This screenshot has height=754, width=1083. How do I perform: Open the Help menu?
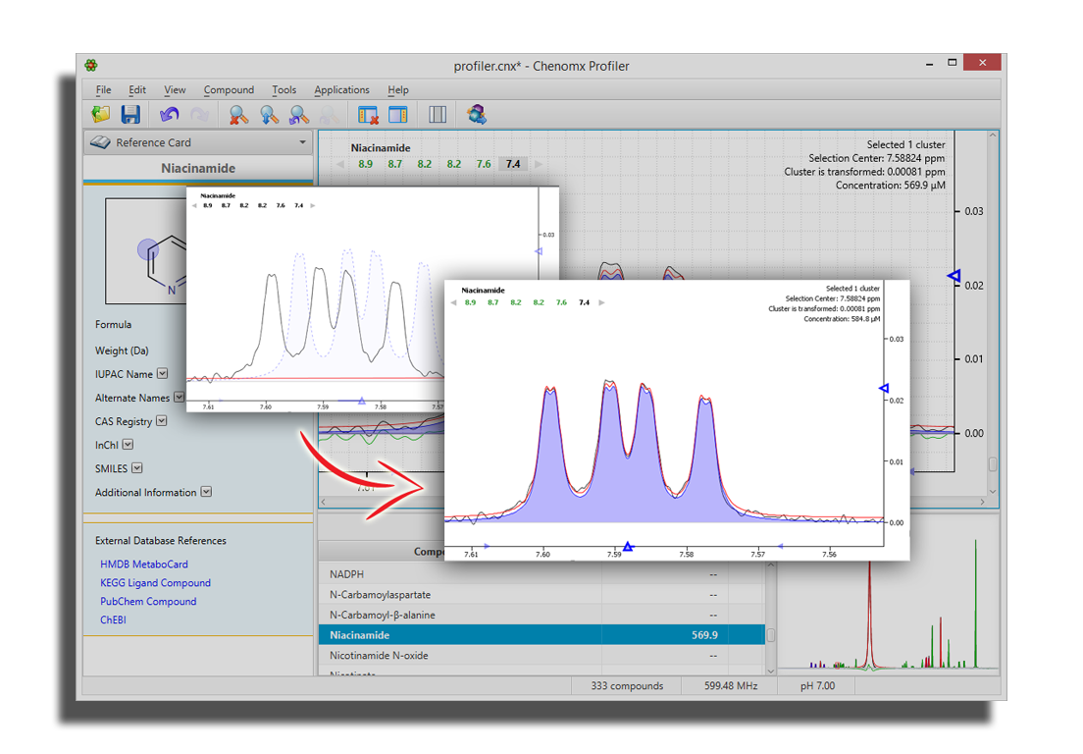click(x=398, y=90)
